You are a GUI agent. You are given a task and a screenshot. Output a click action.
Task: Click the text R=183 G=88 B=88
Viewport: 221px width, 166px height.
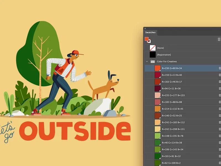[172, 102]
